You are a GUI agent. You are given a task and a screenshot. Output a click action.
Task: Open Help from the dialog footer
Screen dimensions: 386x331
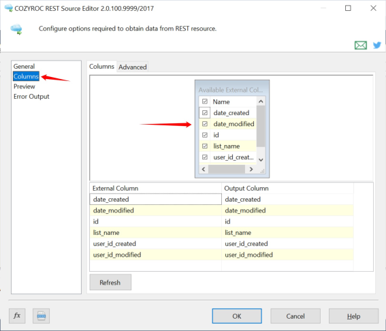[x=353, y=316]
